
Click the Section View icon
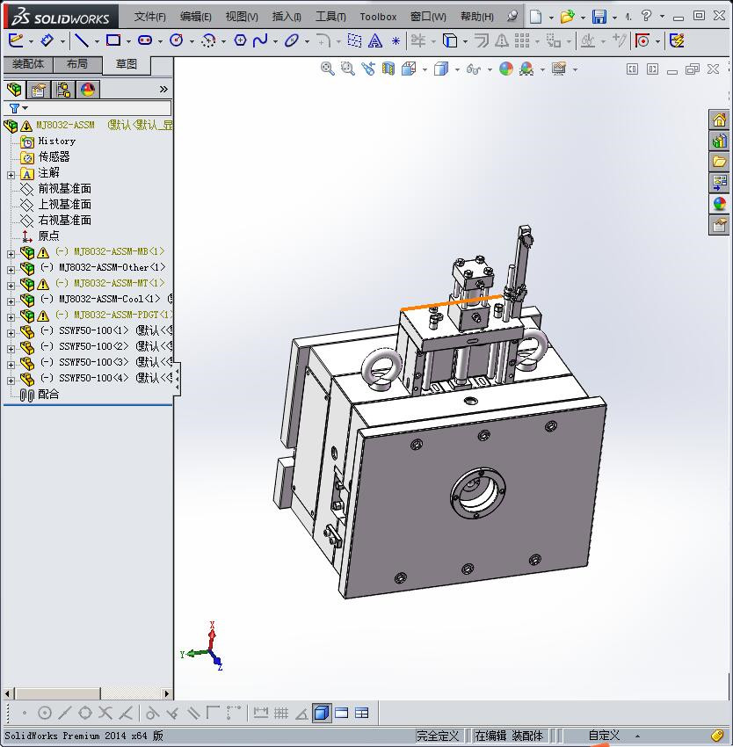coord(388,69)
